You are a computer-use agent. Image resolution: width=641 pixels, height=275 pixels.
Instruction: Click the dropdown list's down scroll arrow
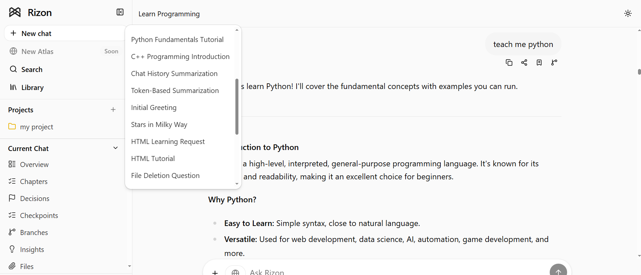tap(237, 184)
